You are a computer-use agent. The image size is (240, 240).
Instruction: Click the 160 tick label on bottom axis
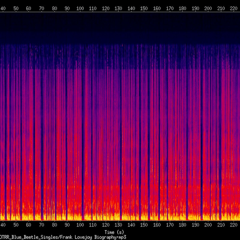[157, 225]
